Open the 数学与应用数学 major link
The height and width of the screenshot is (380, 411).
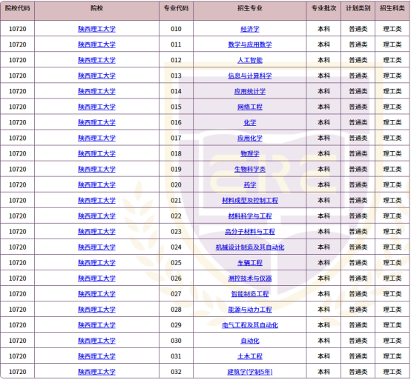(250, 44)
